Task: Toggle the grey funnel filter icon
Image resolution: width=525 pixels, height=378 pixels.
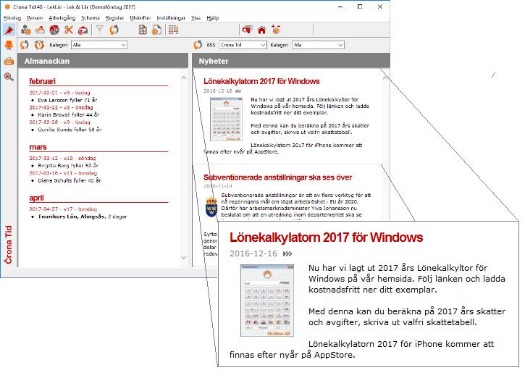Action: click(100, 30)
